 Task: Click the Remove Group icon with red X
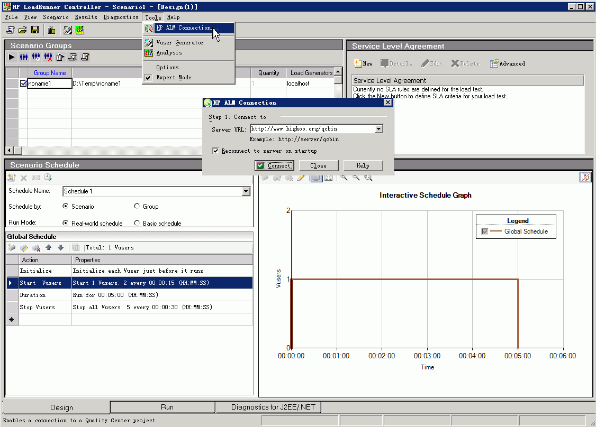click(48, 57)
